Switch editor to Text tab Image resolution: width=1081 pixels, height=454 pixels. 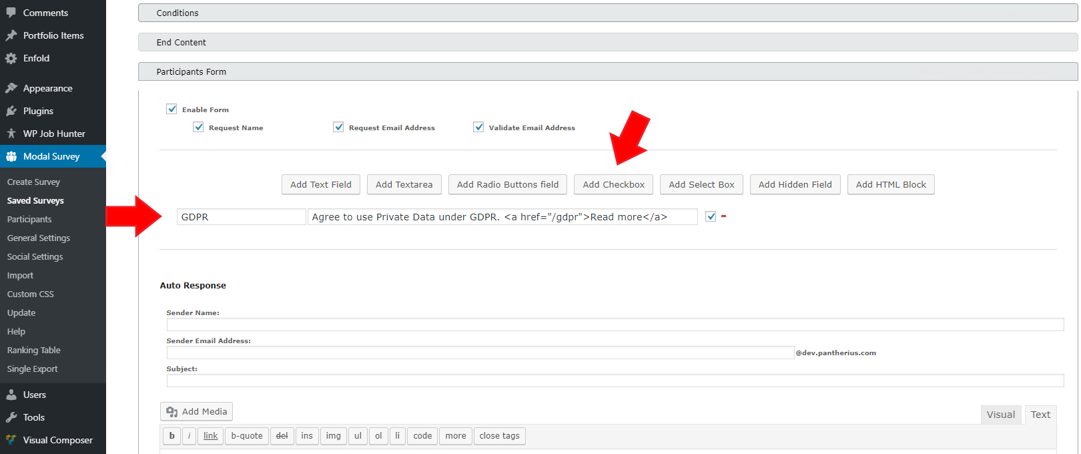pyautogui.click(x=1040, y=415)
